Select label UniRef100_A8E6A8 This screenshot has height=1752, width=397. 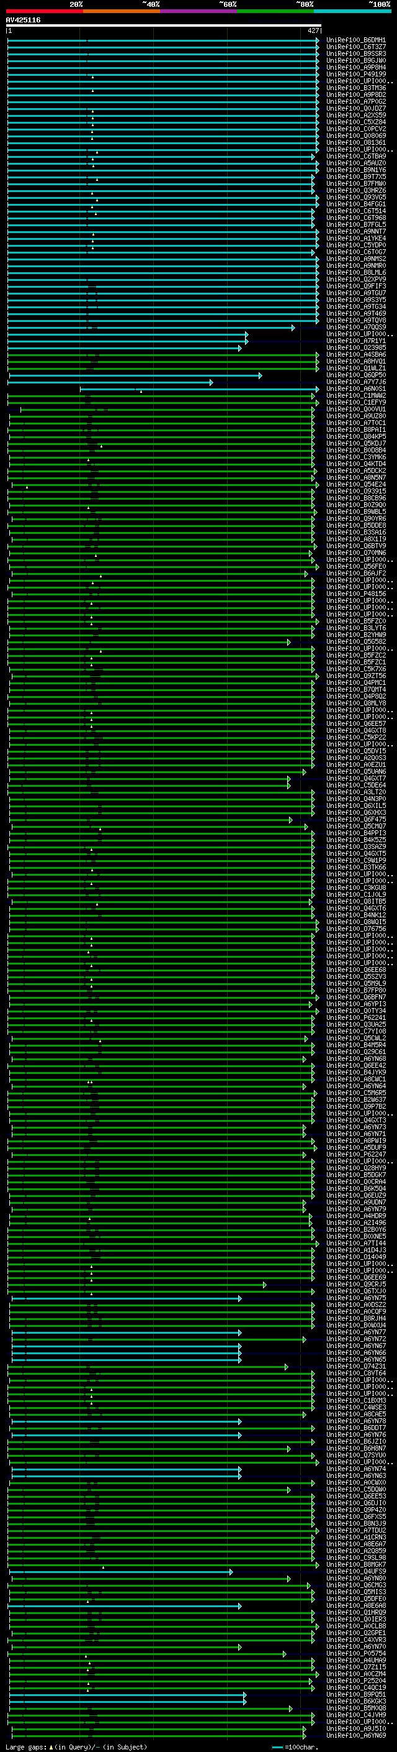(356, 1606)
